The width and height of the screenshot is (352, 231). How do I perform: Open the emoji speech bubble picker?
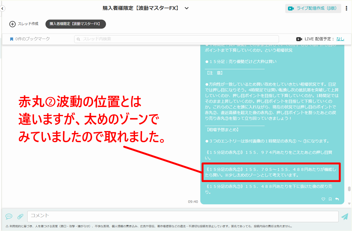point(9,217)
